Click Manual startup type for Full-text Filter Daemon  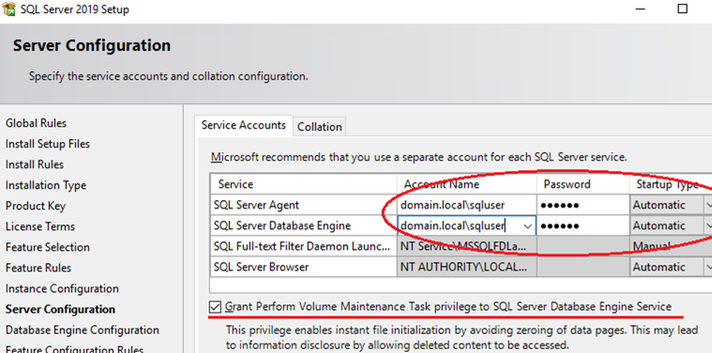[x=671, y=246]
